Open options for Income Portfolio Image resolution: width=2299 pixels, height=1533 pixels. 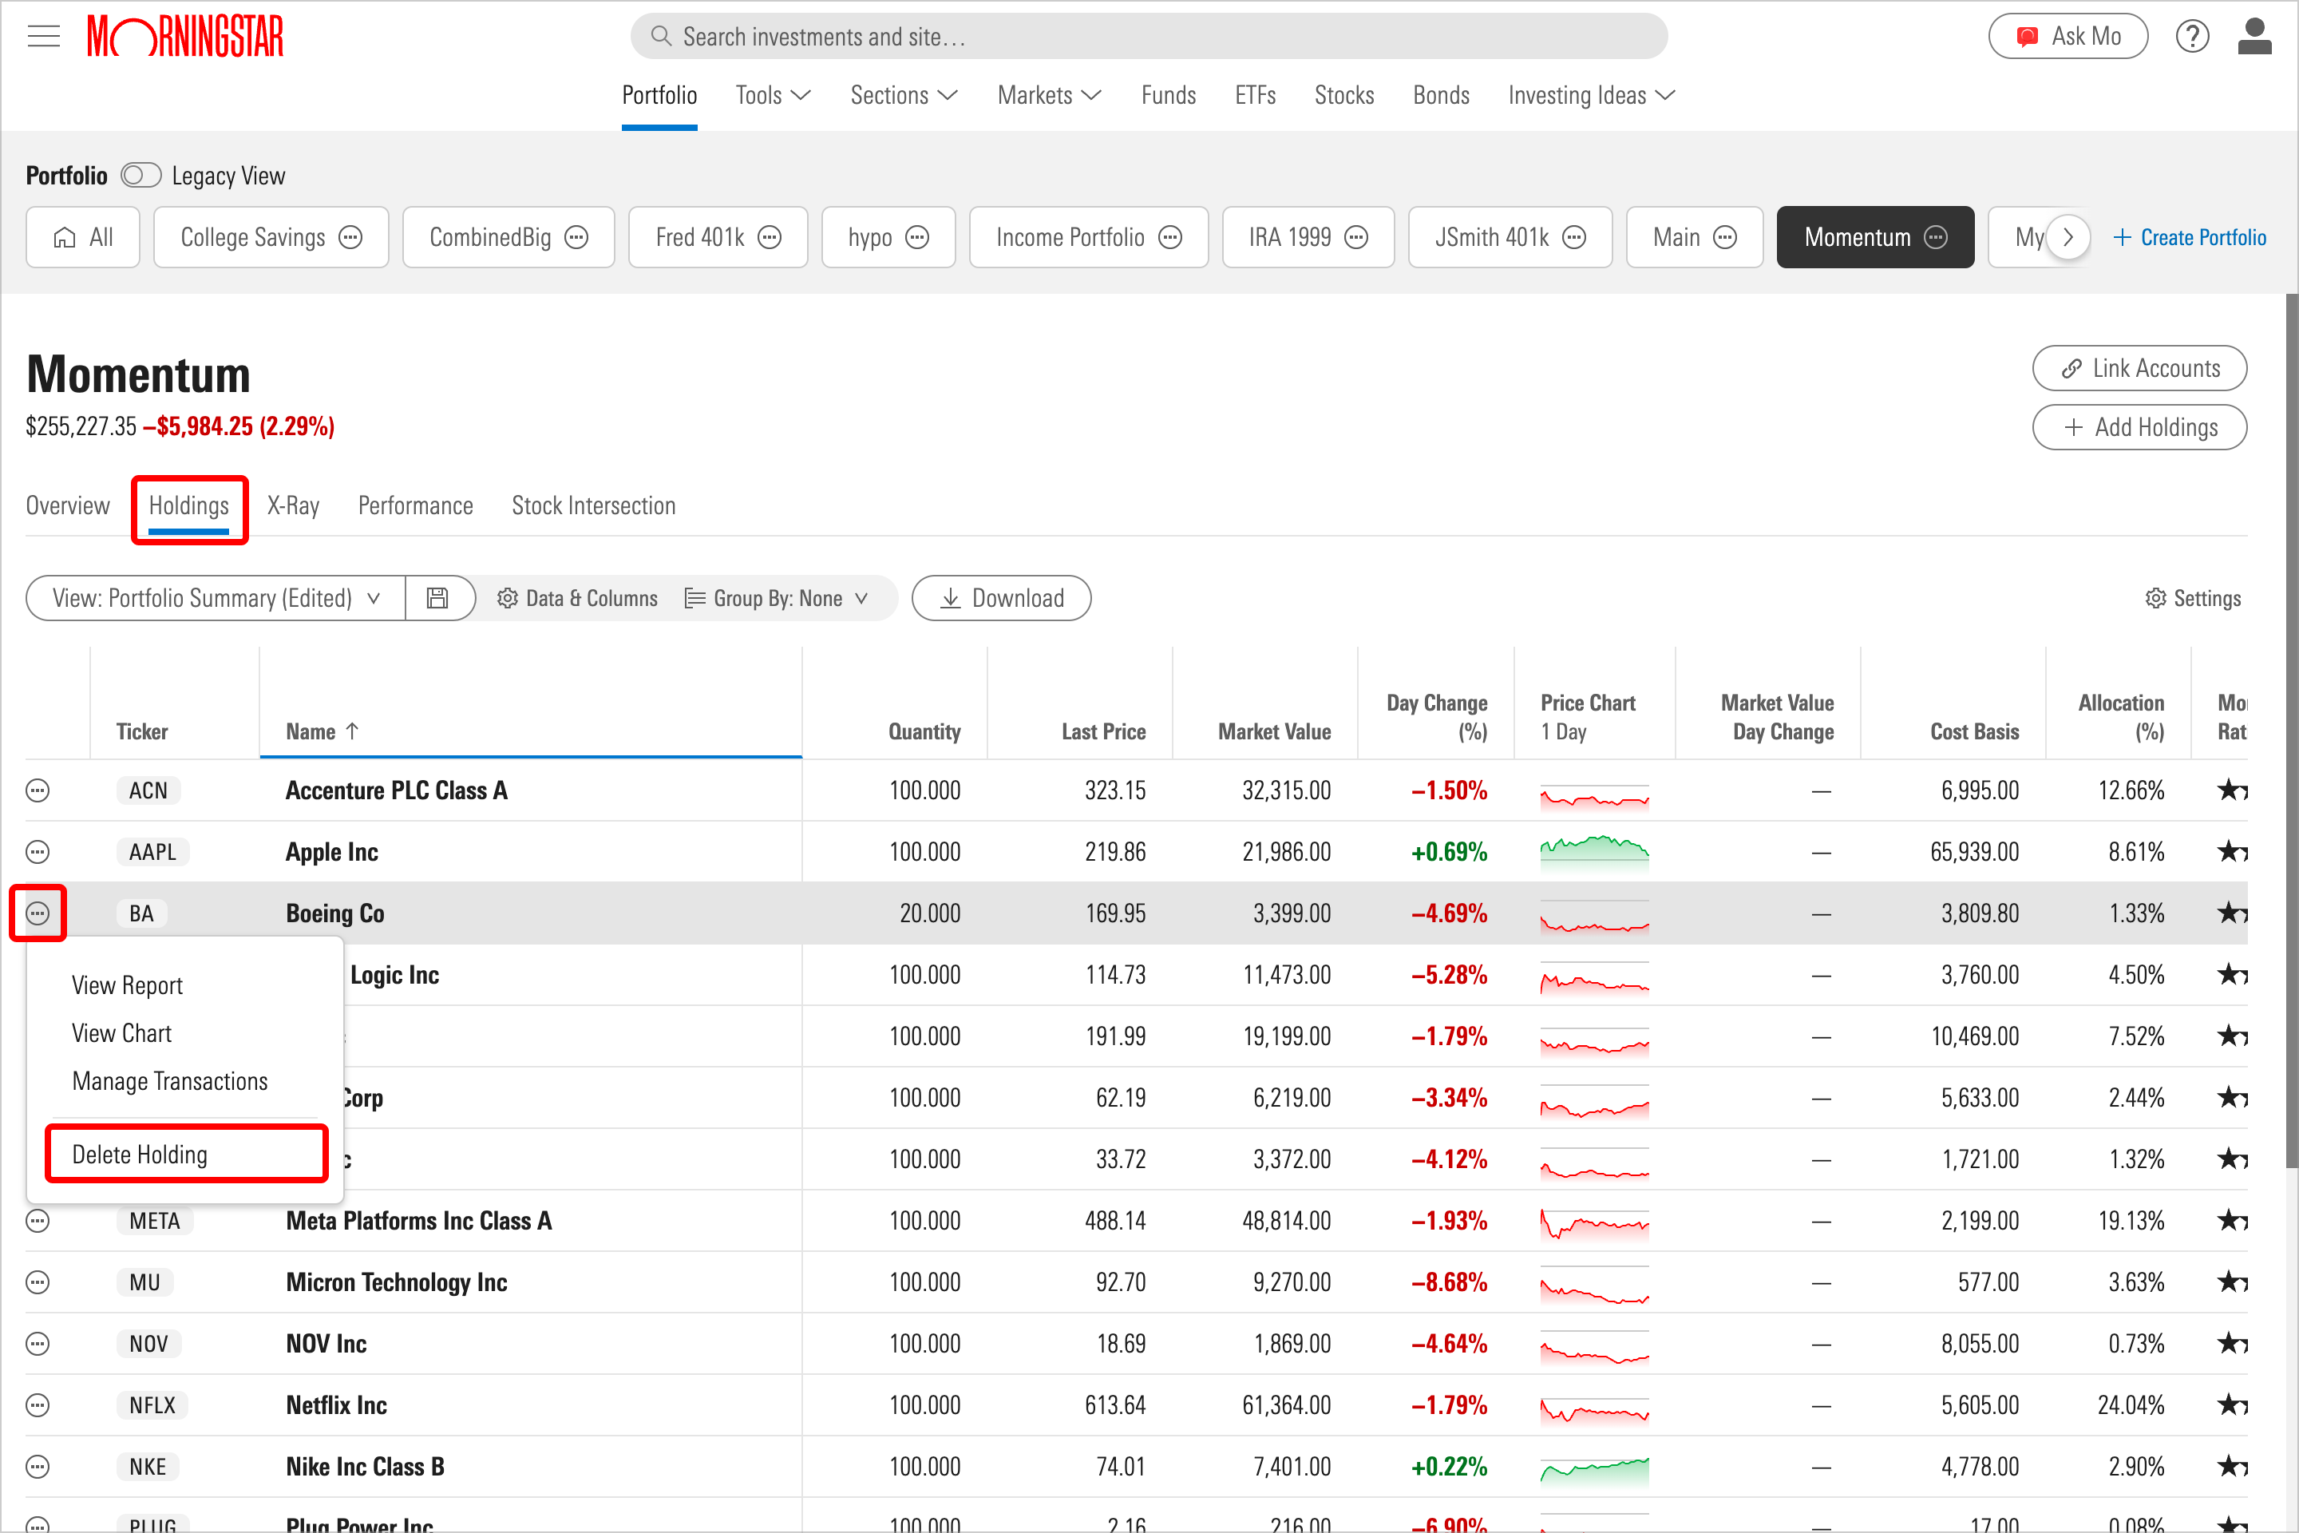(x=1170, y=238)
